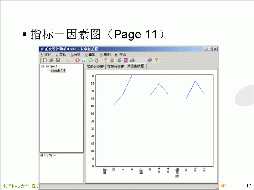Click the window resize grip at bottom-right

click(x=216, y=186)
